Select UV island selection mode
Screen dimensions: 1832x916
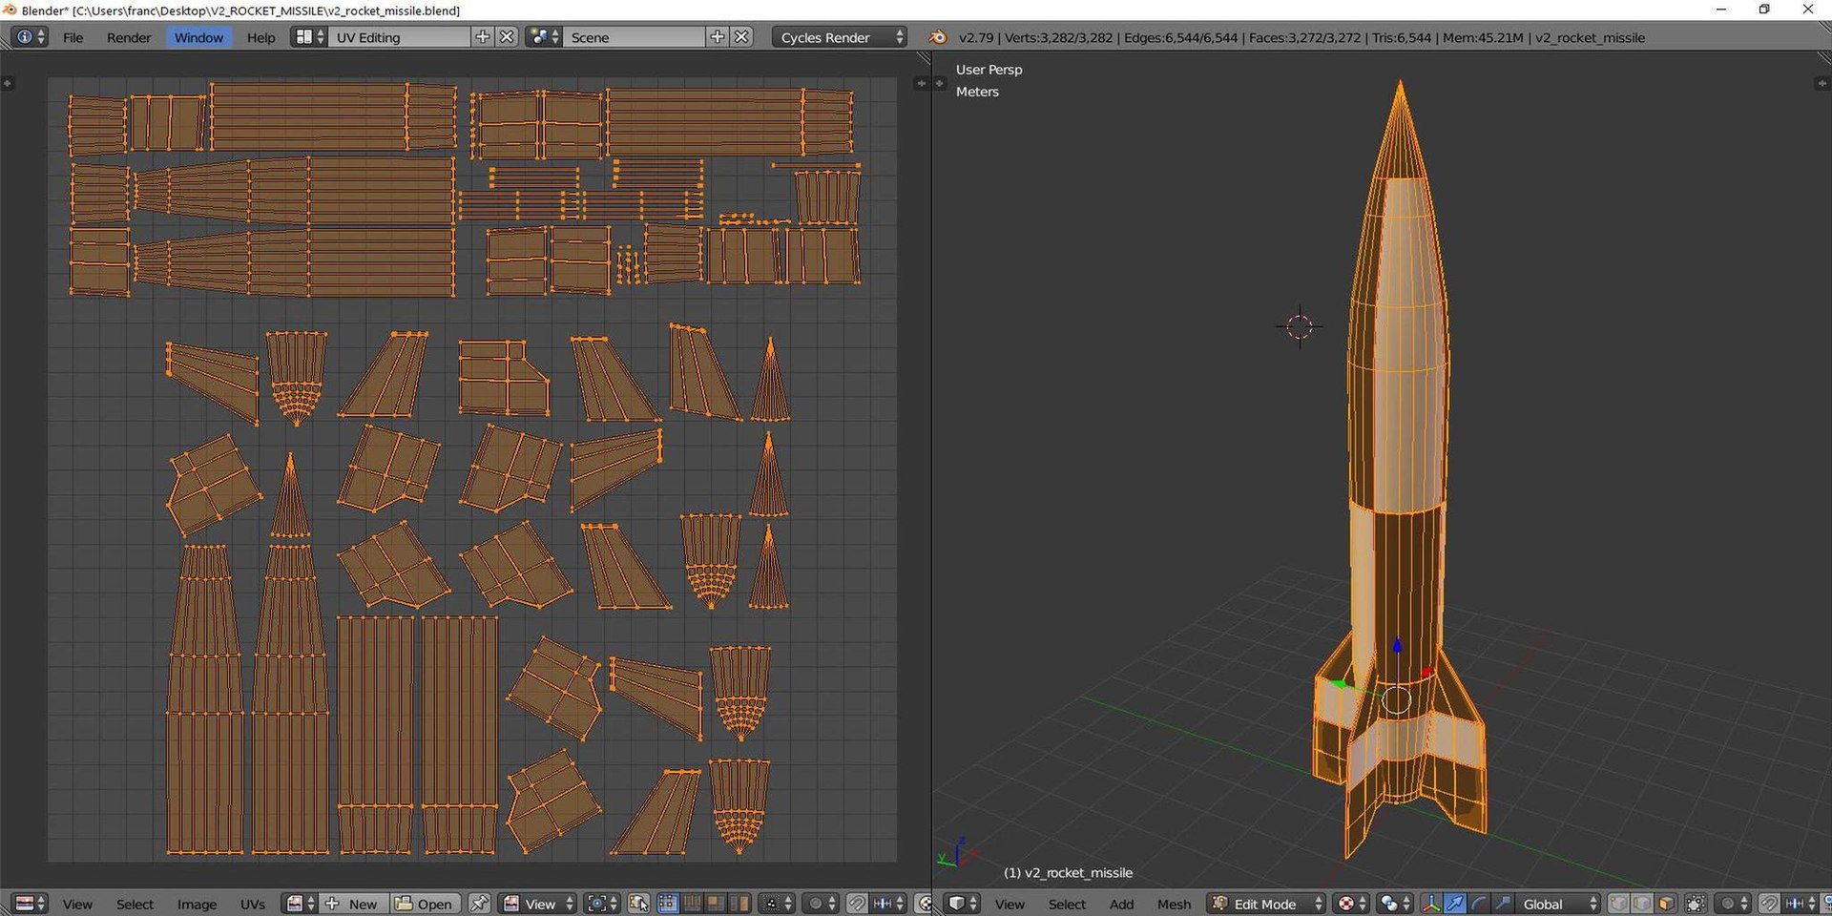pos(739,904)
